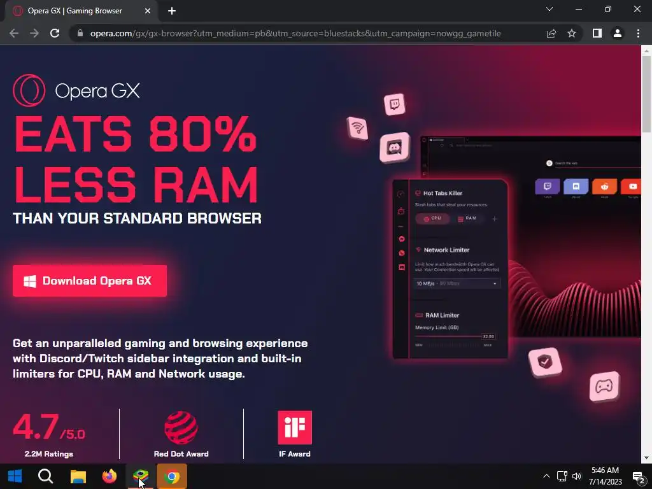Screen dimensions: 652x489
Task: Click the 4.7 rating score
Action: click(x=48, y=427)
